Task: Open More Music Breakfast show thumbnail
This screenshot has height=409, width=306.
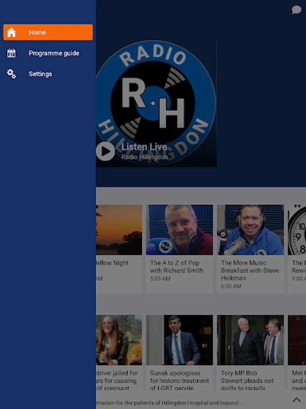Action: [x=250, y=230]
